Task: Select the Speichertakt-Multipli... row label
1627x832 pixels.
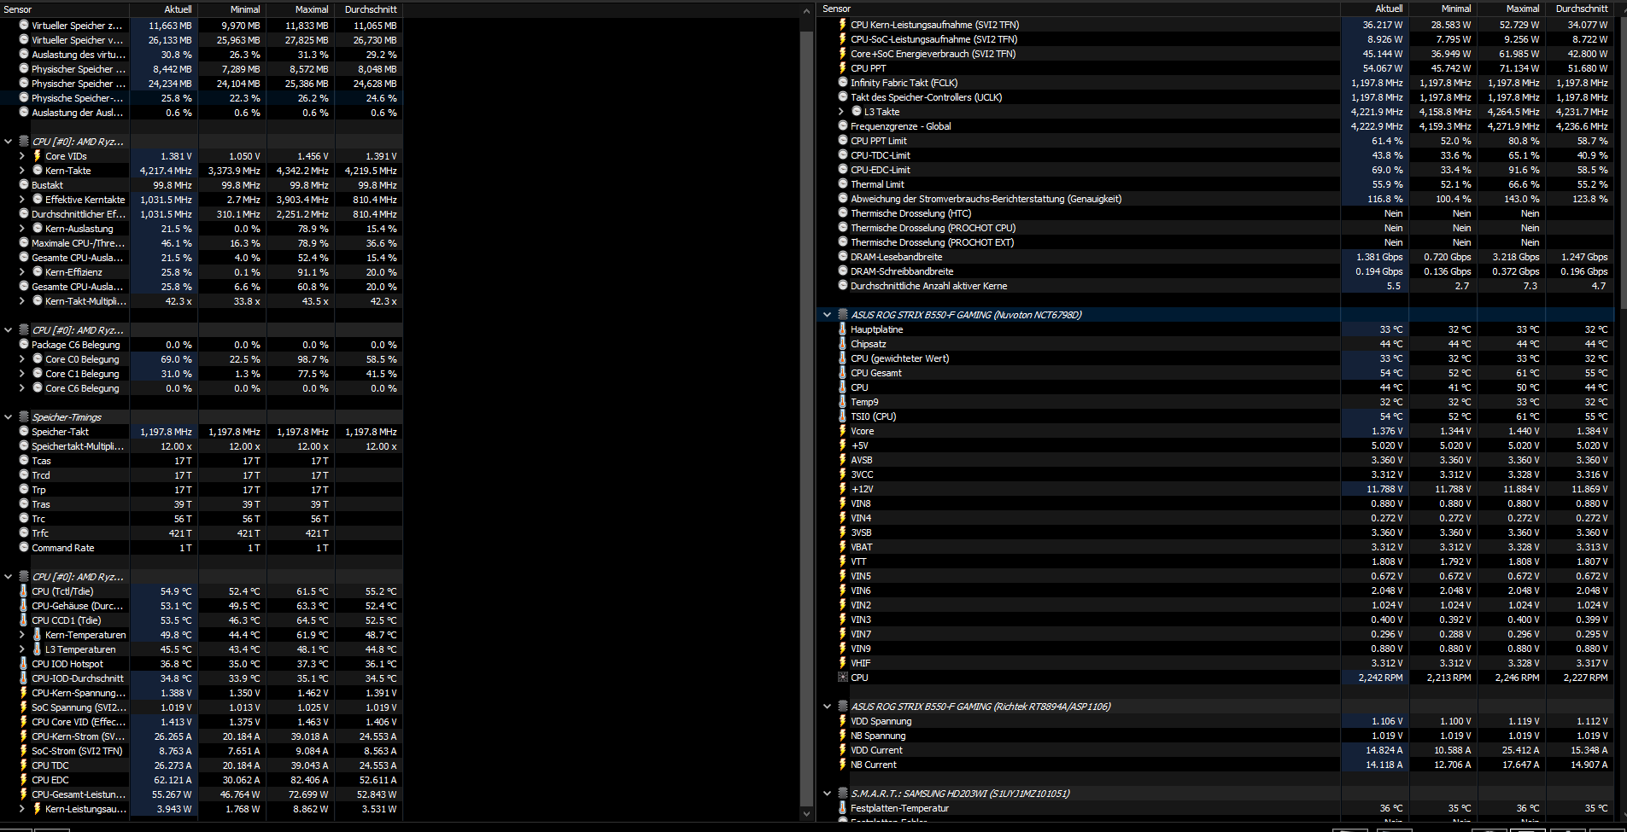Action: point(78,446)
